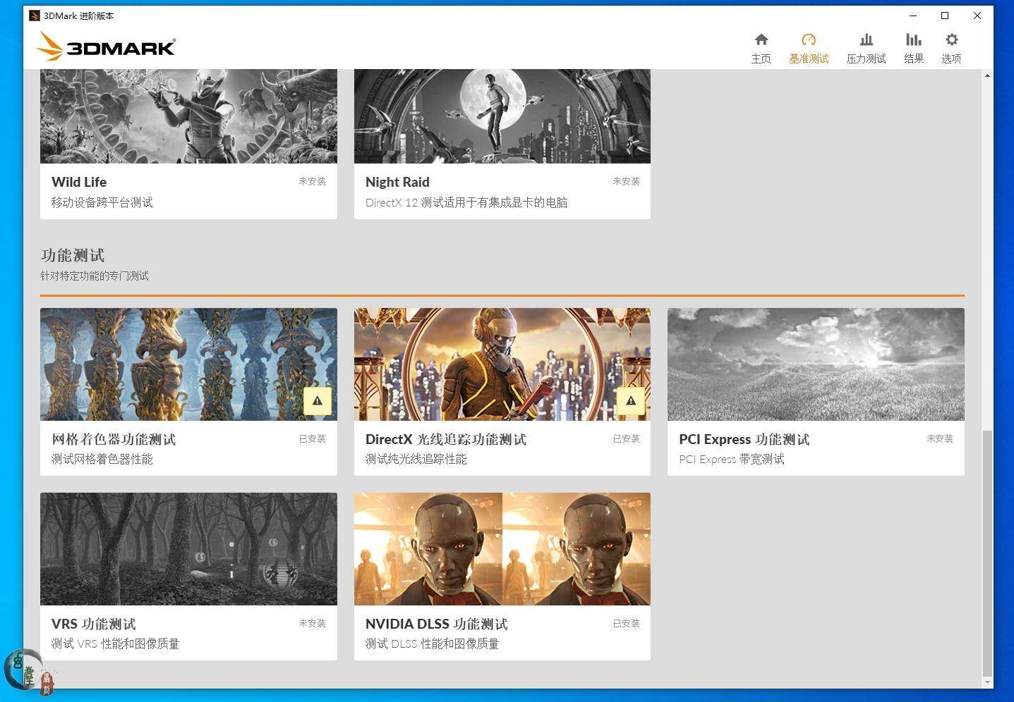Click the scrollbar up arrow
1014x702 pixels.
click(987, 75)
